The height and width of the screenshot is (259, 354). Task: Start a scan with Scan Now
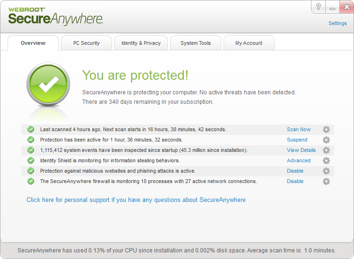(299, 130)
